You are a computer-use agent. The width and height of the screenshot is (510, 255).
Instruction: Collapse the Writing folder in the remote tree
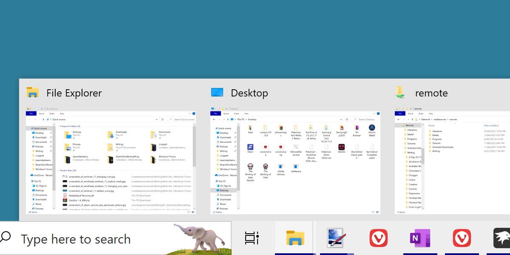(402, 152)
